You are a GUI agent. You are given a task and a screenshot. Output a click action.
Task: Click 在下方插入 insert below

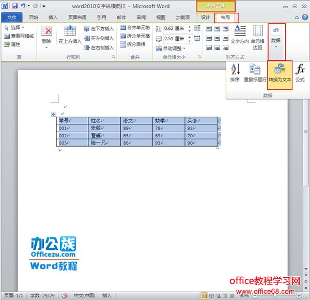(x=99, y=28)
